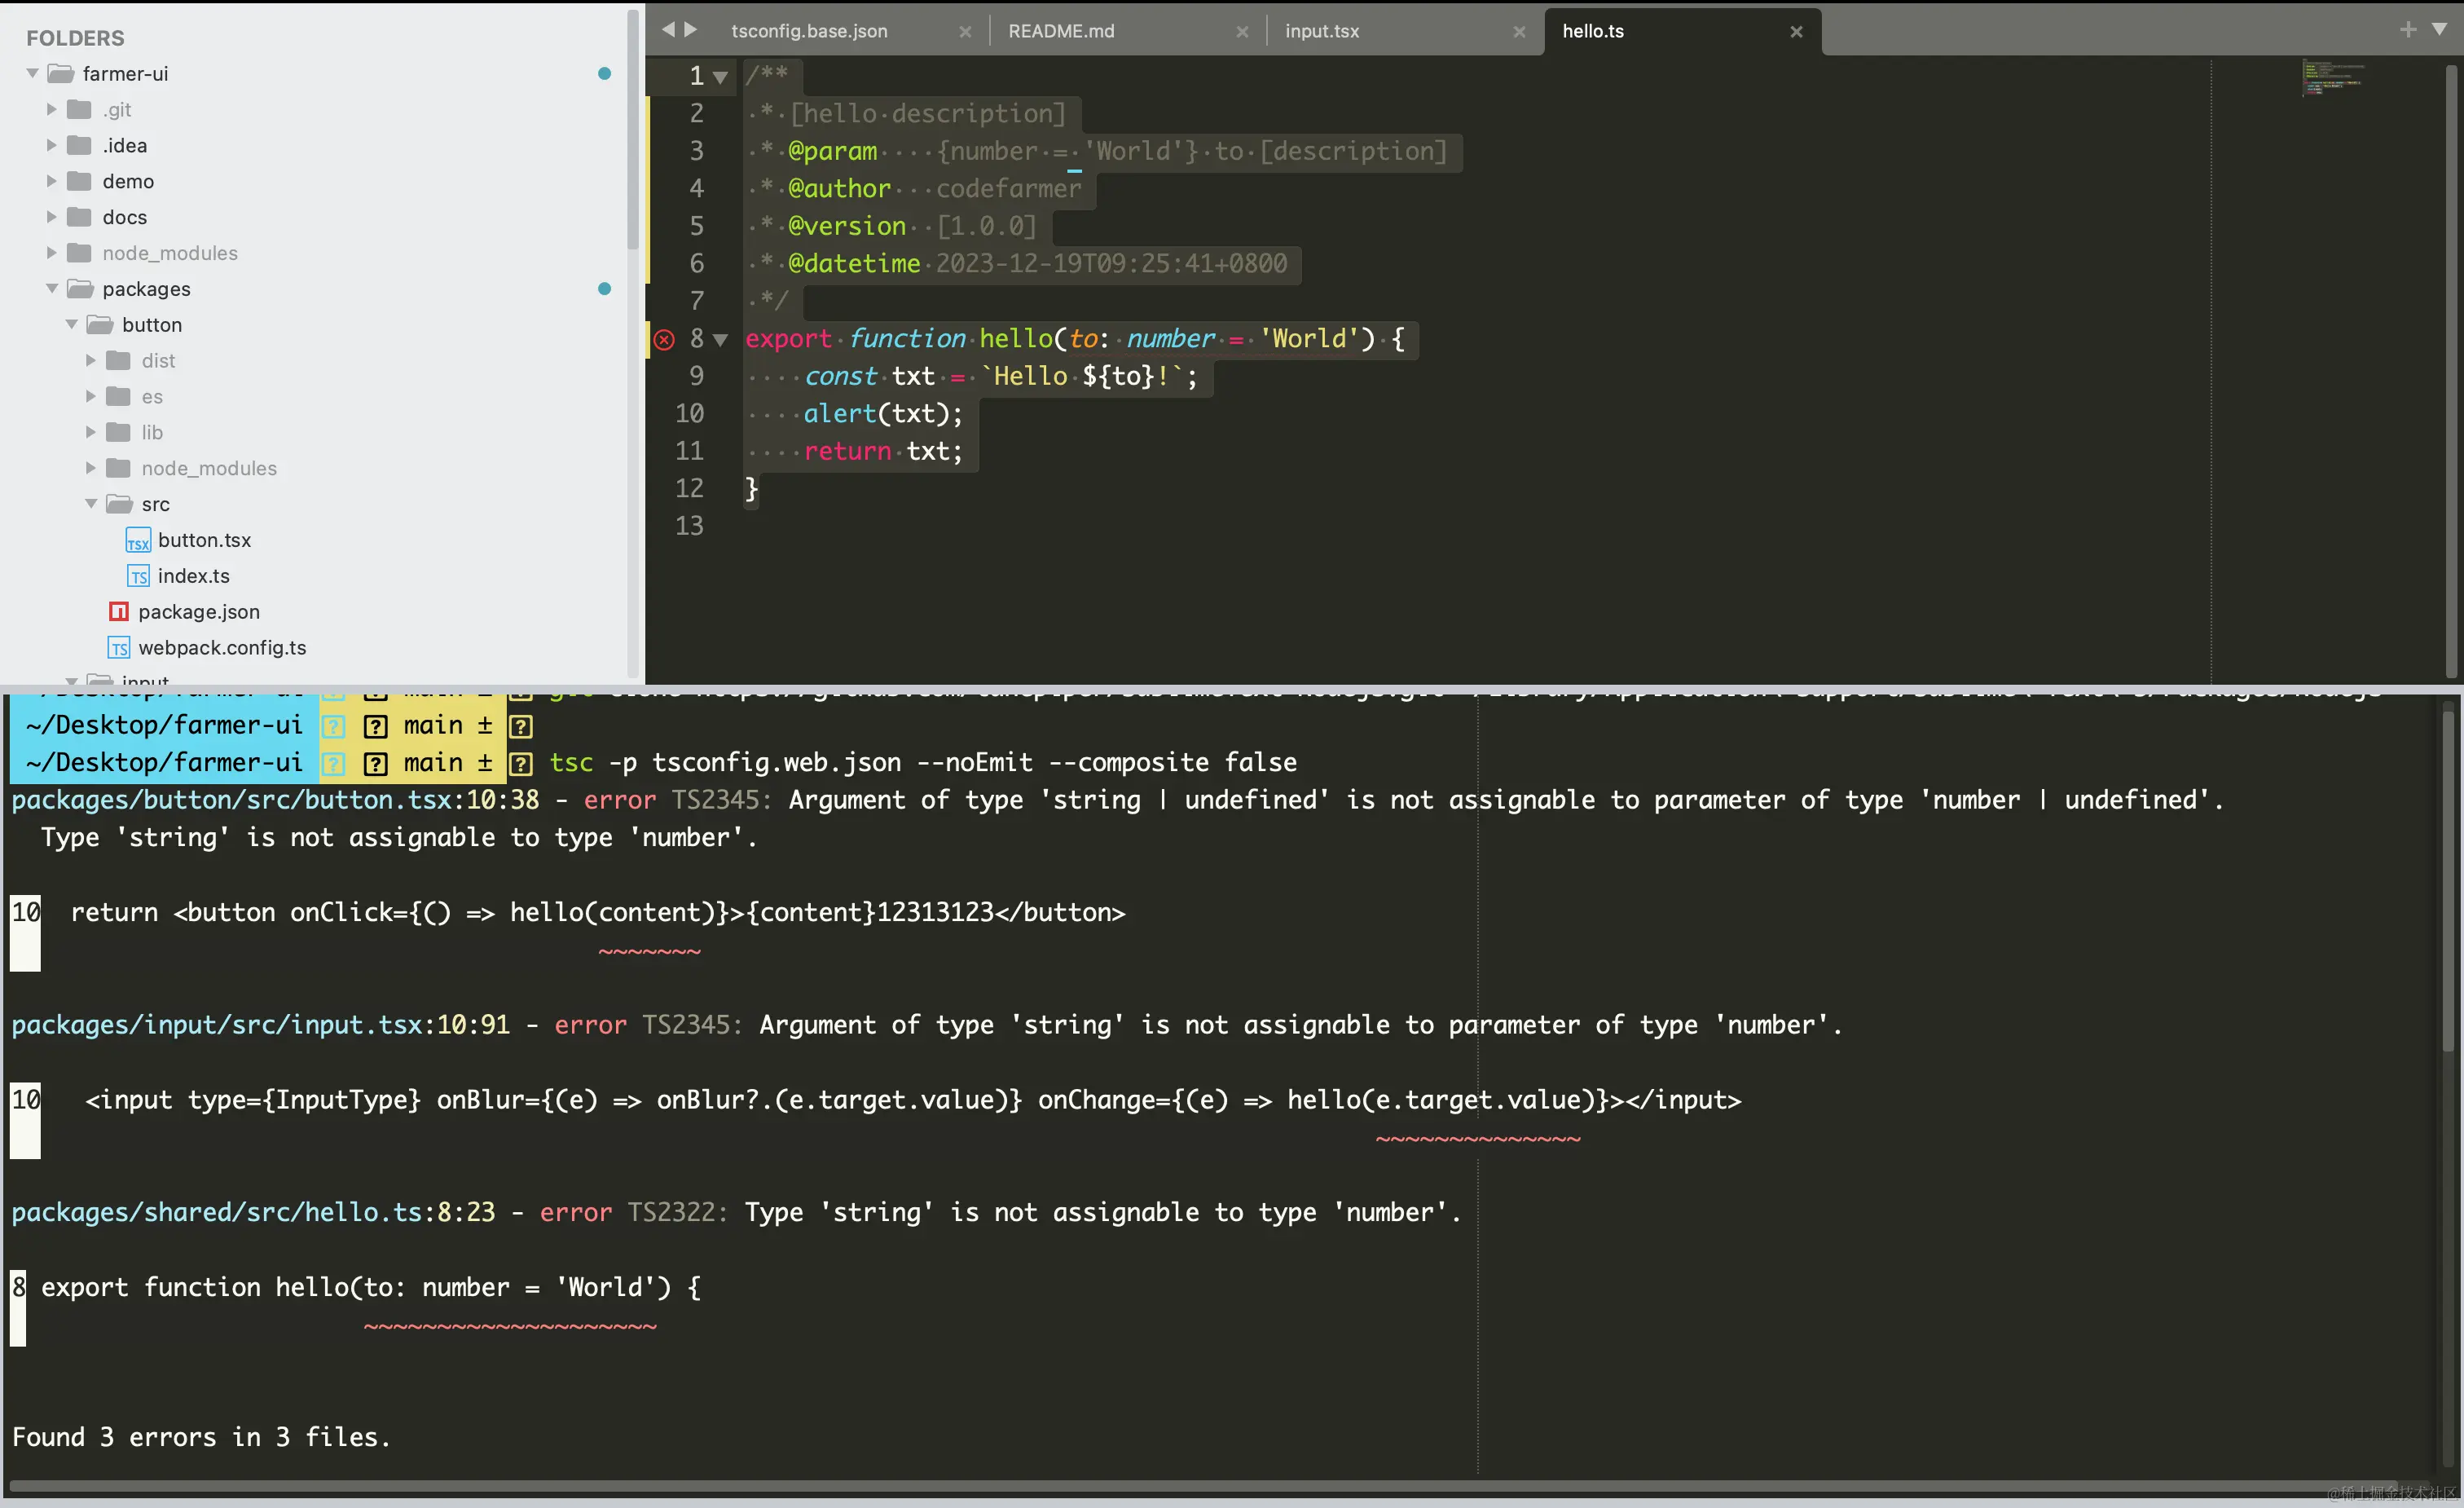This screenshot has height=1508, width=2464.
Task: Add a new tab with plus icon
Action: (2408, 30)
